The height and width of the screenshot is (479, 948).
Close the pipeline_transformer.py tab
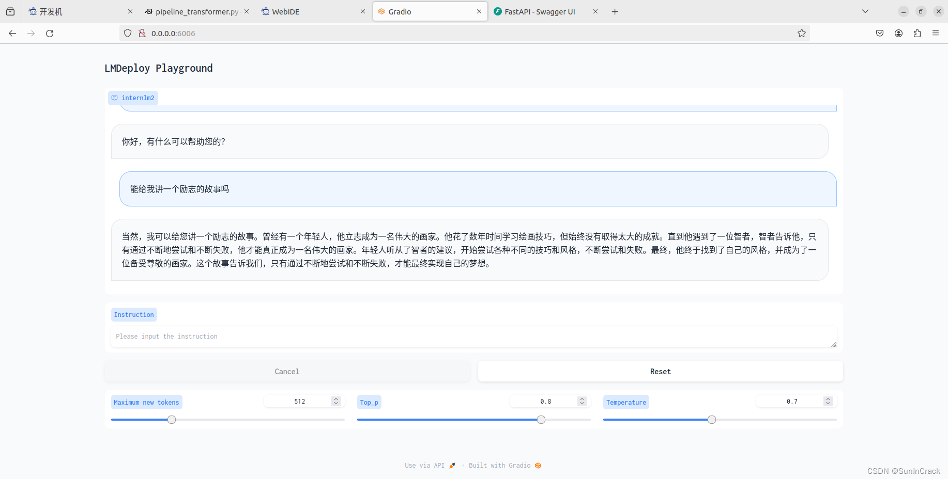click(247, 11)
